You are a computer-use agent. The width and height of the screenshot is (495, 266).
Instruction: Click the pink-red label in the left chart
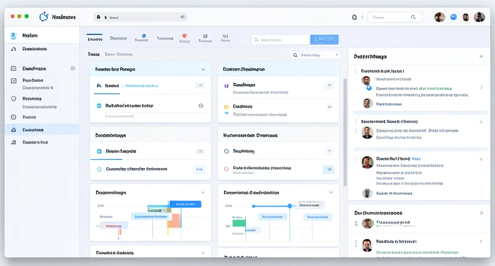coord(114,226)
